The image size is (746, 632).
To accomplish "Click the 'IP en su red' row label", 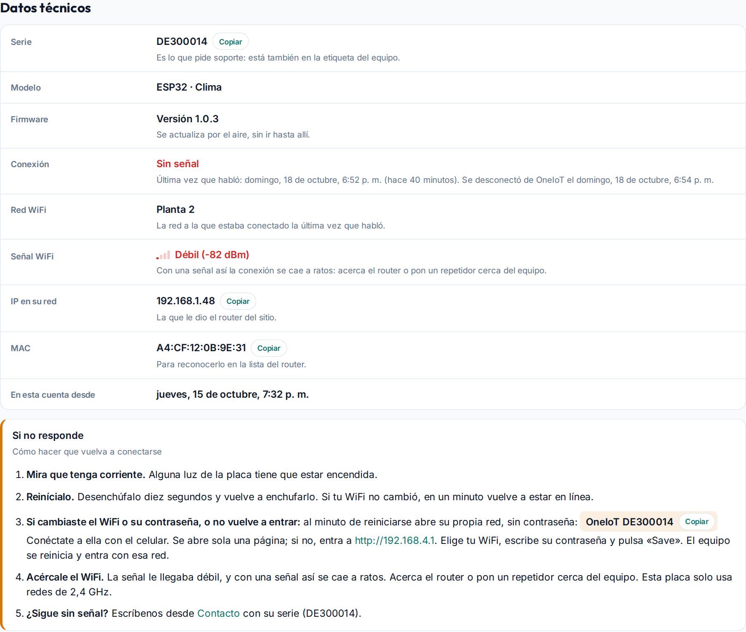I will click(x=33, y=301).
